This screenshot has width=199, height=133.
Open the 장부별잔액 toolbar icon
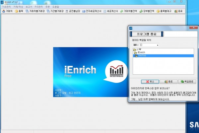tap(147, 11)
